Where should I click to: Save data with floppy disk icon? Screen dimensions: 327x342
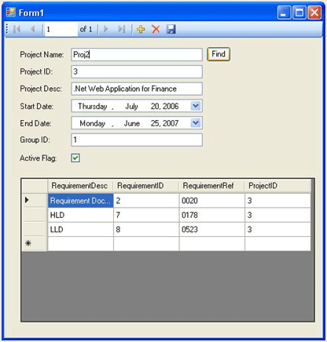click(x=171, y=29)
